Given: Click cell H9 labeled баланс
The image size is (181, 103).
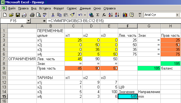Looking at the screenshot, I should tap(171, 68).
